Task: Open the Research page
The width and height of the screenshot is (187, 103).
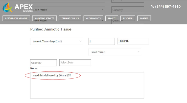Action: pyautogui.click(x=128, y=18)
